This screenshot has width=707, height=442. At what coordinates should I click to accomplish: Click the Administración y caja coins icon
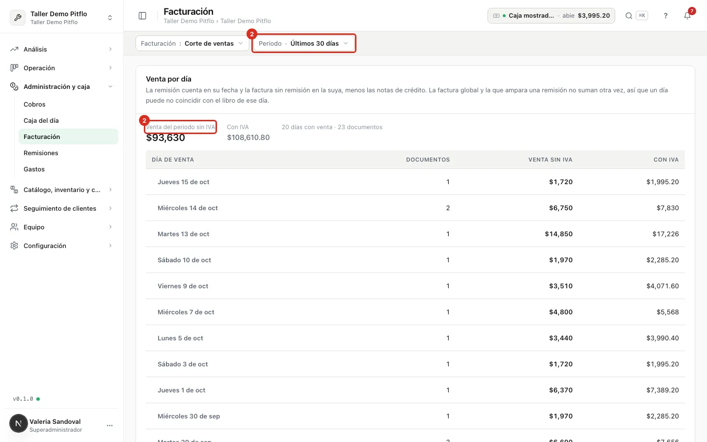(14, 86)
